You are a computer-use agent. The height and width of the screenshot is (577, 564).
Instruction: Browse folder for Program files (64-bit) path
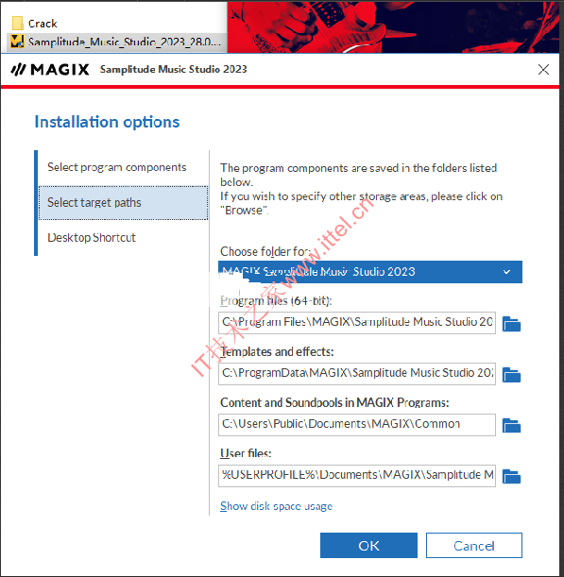511,324
